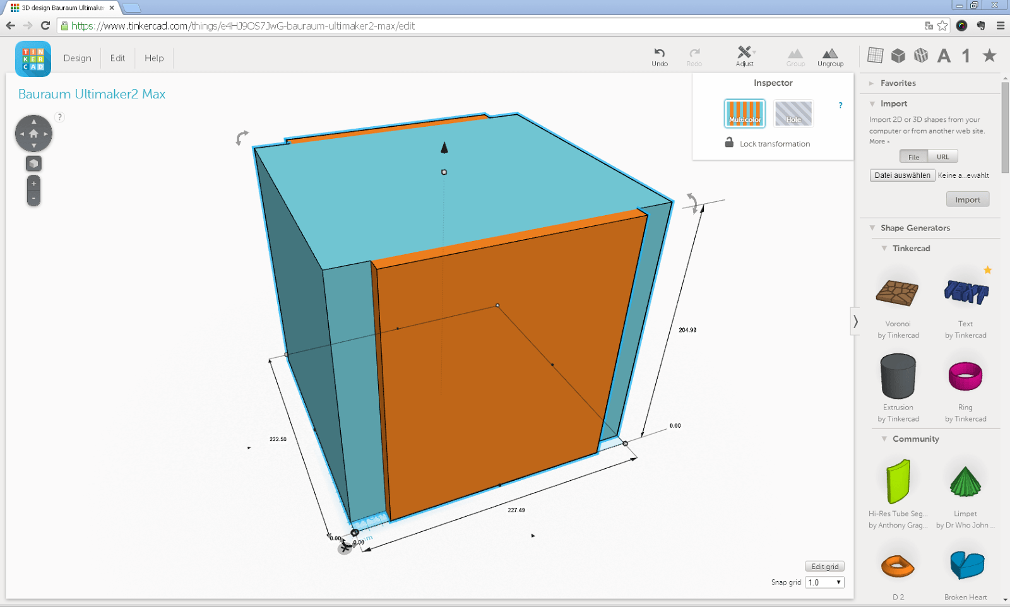The height and width of the screenshot is (607, 1010).
Task: Click the Import button
Action: click(968, 199)
